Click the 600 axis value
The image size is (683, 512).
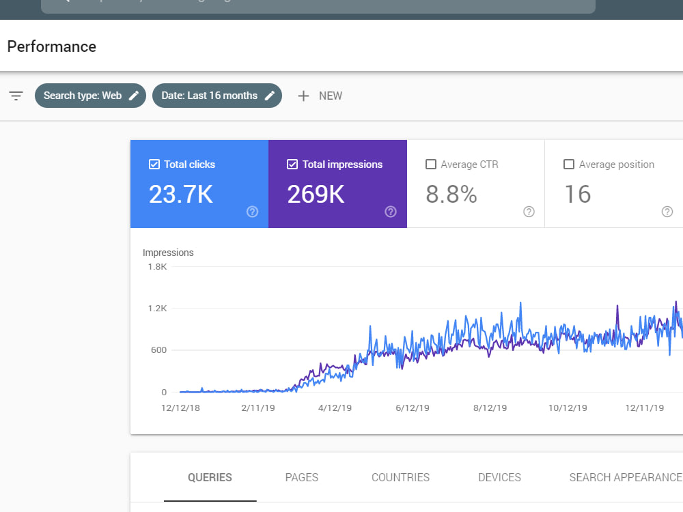pyautogui.click(x=158, y=350)
